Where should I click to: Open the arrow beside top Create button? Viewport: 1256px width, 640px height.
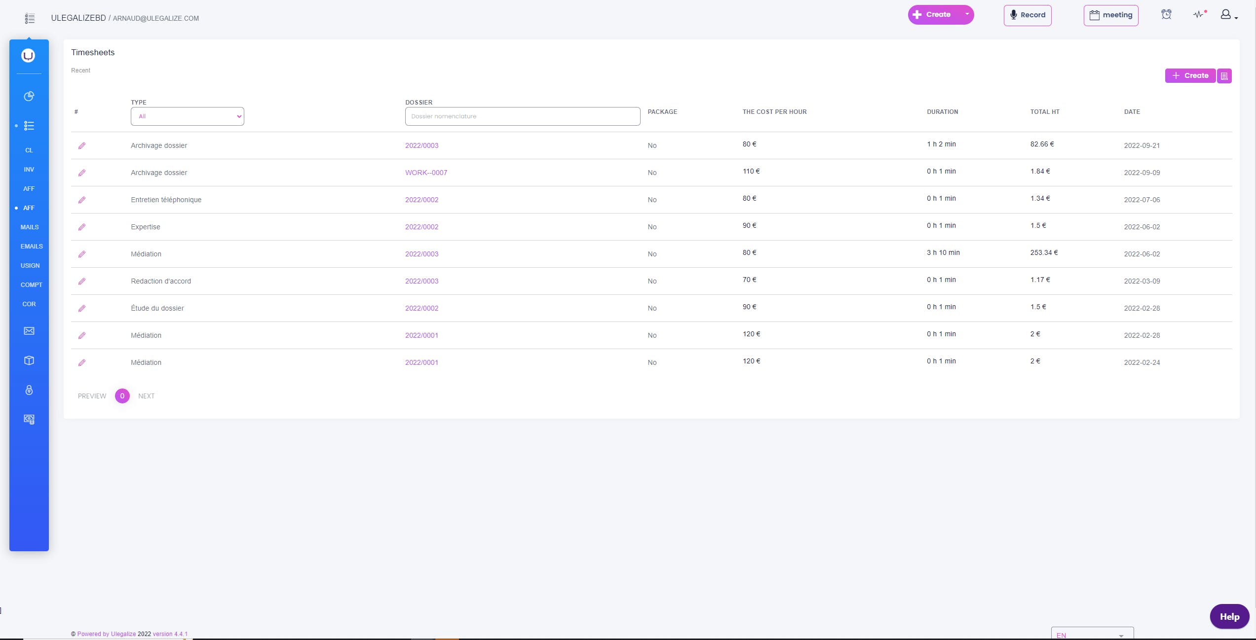[x=967, y=14]
